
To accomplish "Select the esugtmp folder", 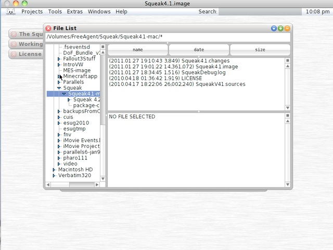I will tap(74, 129).
